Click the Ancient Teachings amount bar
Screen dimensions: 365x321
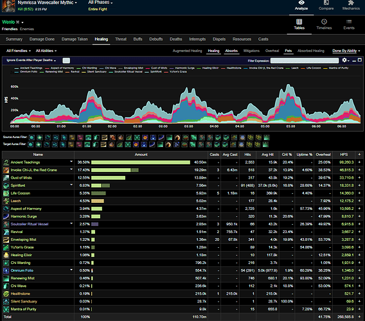tap(141, 162)
